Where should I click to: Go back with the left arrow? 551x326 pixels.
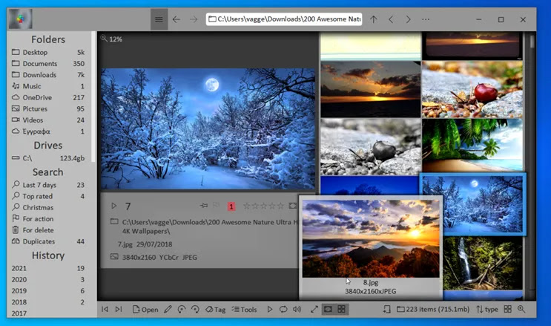pyautogui.click(x=176, y=19)
